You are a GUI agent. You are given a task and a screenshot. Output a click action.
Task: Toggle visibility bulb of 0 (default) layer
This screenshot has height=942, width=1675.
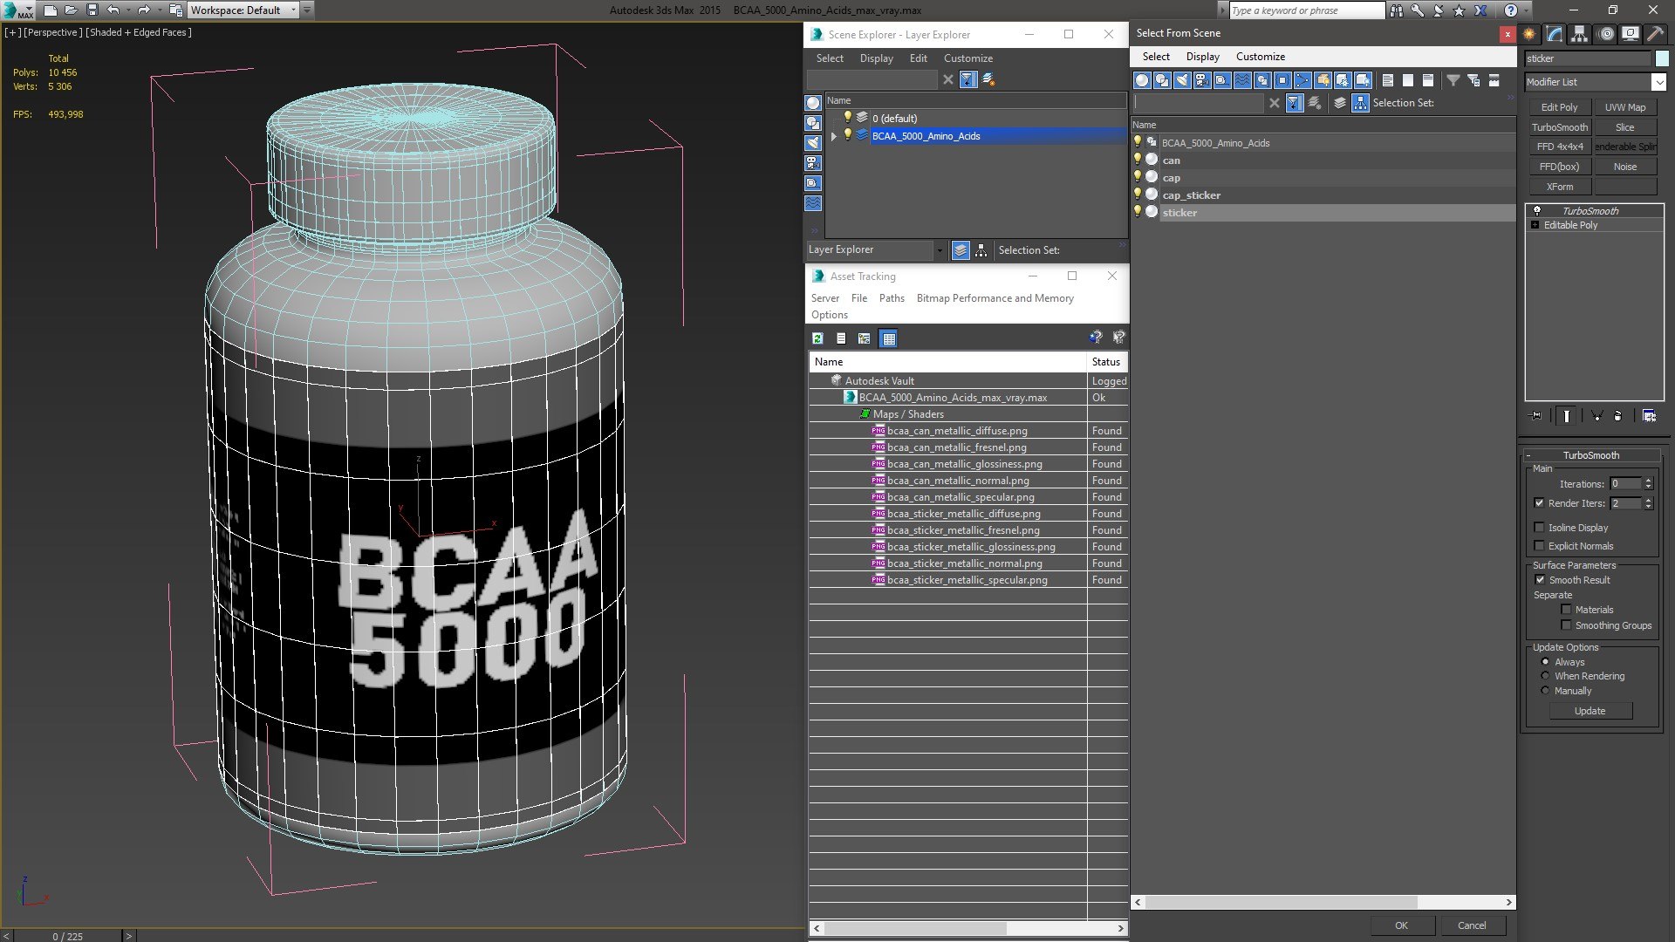[847, 118]
